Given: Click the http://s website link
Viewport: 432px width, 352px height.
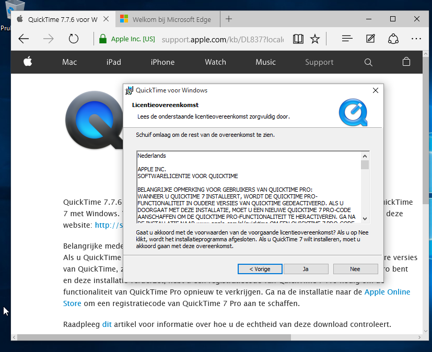Looking at the screenshot, I should (x=109, y=225).
